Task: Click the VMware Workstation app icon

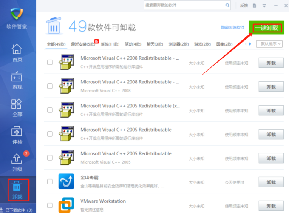Action: tap(66, 205)
